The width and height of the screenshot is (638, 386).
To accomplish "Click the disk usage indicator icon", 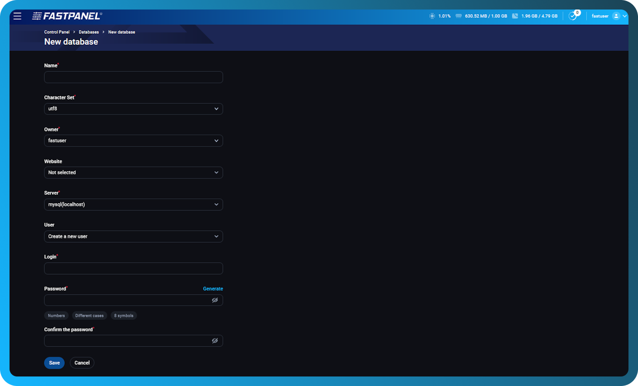I will tap(515, 15).
